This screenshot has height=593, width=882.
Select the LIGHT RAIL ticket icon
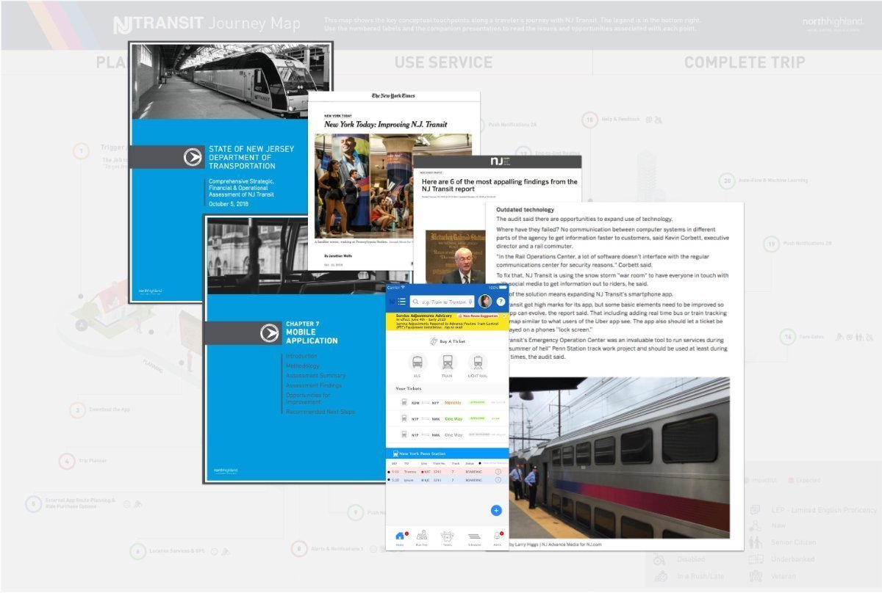pyautogui.click(x=478, y=363)
